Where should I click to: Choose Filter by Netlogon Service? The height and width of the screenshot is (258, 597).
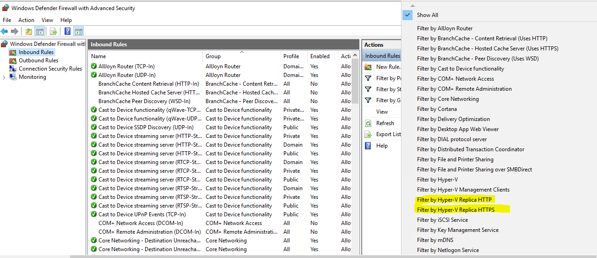pyautogui.click(x=448, y=250)
